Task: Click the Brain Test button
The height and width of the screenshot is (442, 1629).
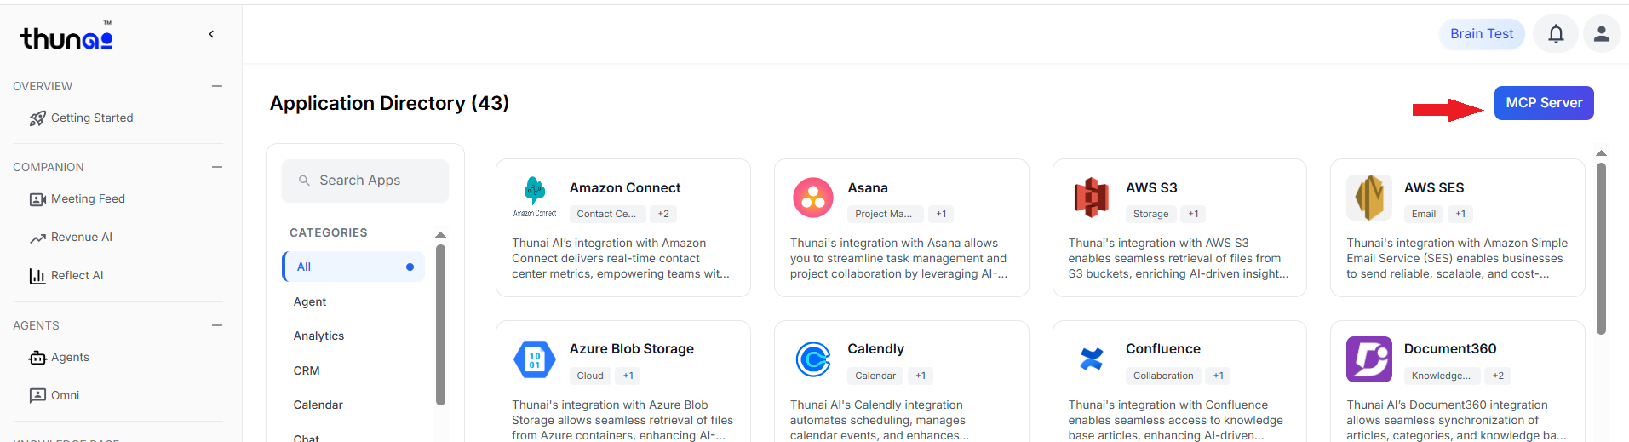Action: [1482, 34]
